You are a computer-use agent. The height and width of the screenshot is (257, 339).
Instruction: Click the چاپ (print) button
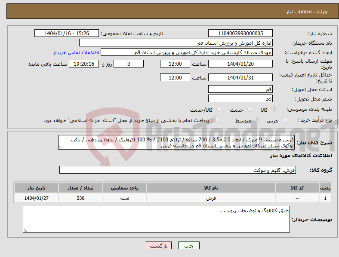coord(188,245)
